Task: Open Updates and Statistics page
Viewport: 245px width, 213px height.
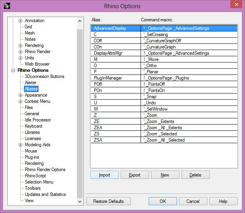Action: coord(45,194)
